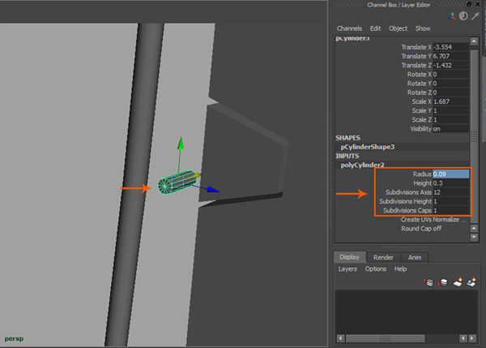486x348 pixels.
Task: Click the move layer down icon
Action: click(x=443, y=281)
